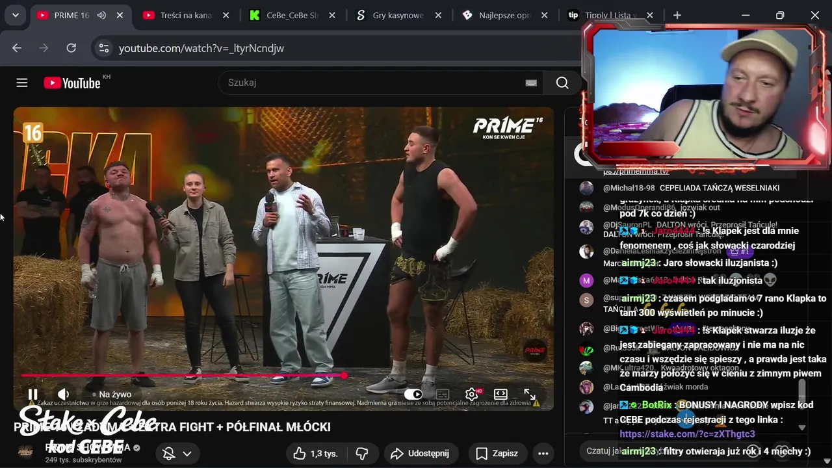This screenshot has width=832, height=468.
Task: Close the 'Gry kasynowe' tab
Action: pyautogui.click(x=438, y=15)
